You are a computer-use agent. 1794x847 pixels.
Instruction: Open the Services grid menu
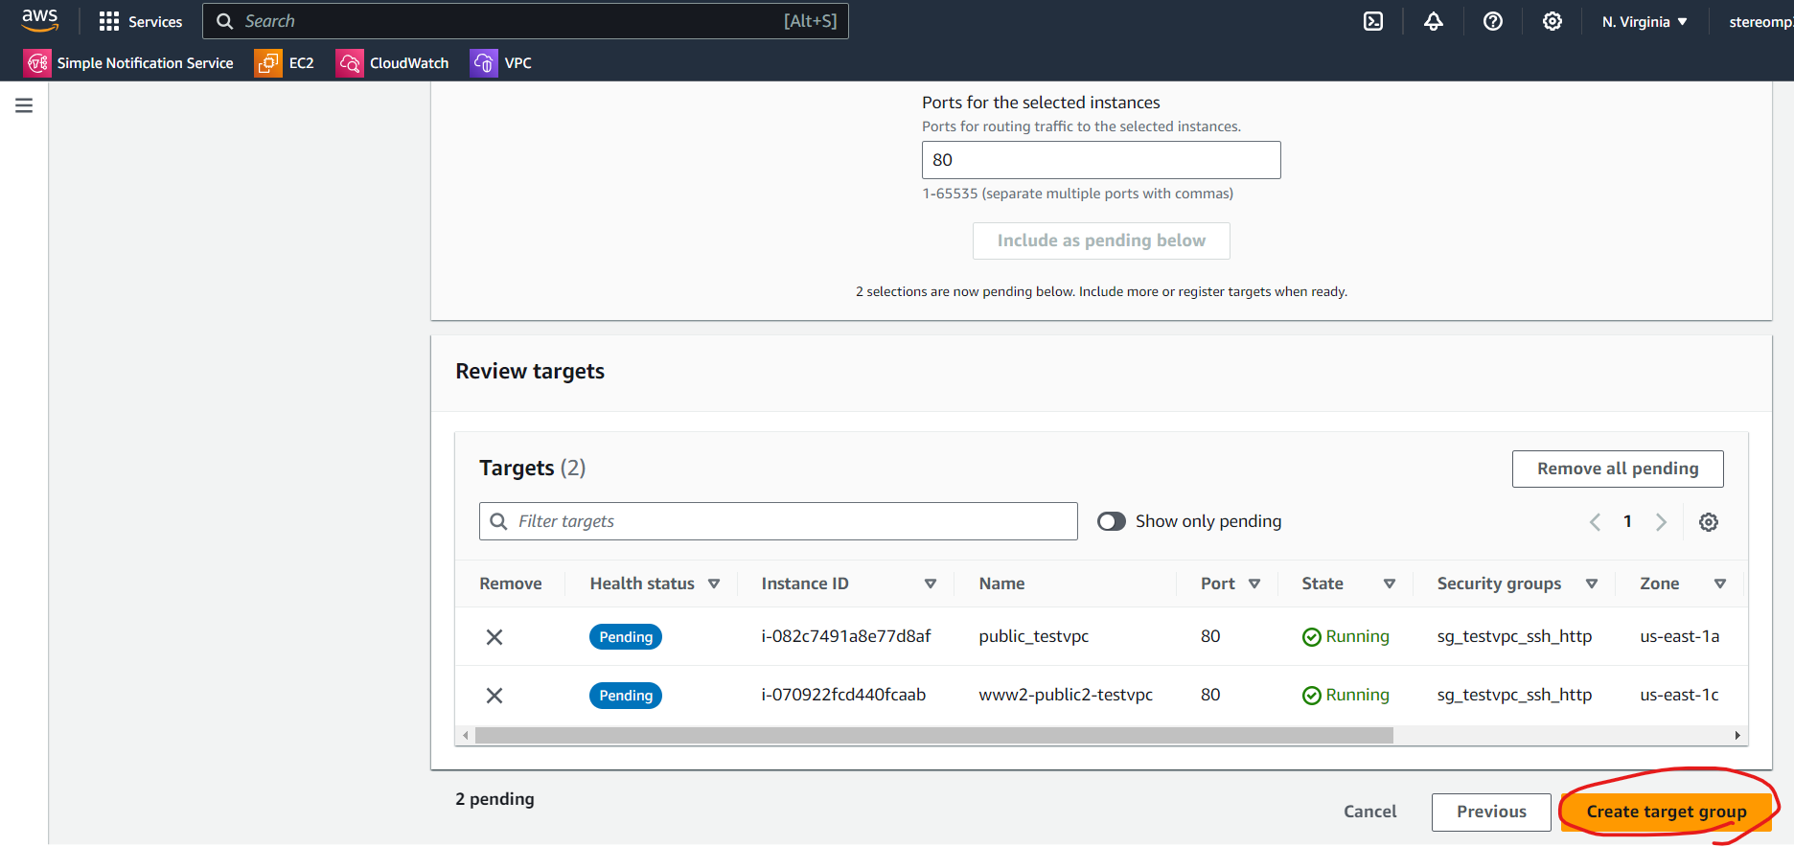point(140,21)
